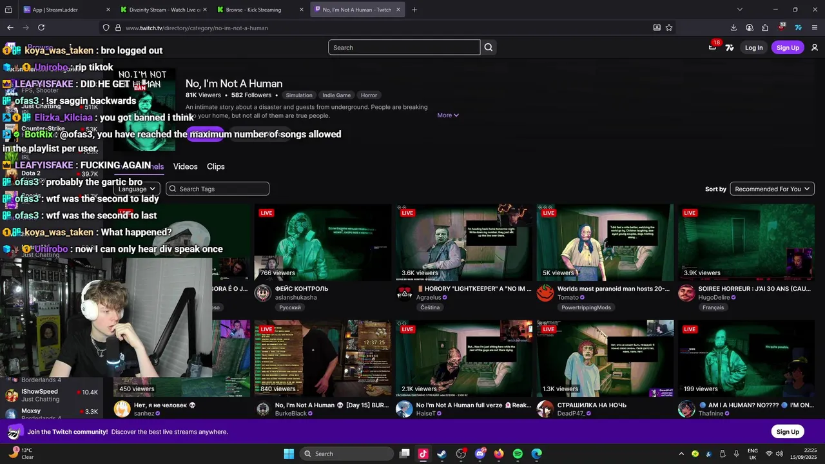Open the Twitch notifications inbox icon
This screenshot has width=825, height=464.
[x=712, y=47]
